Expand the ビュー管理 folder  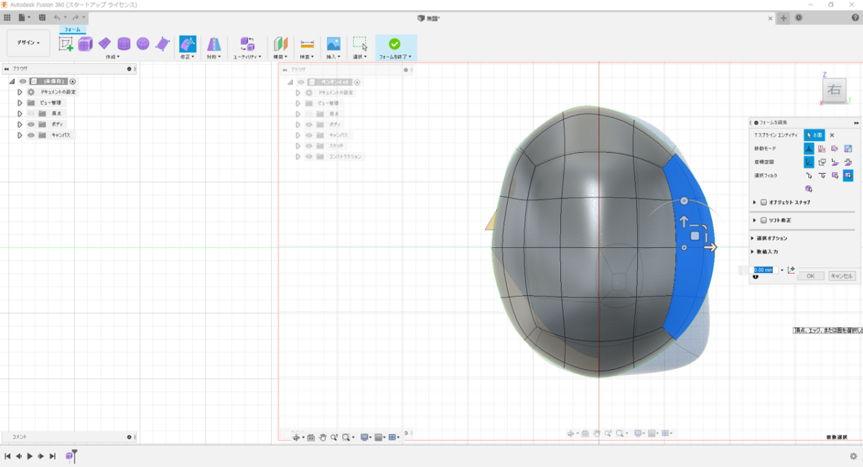click(20, 103)
